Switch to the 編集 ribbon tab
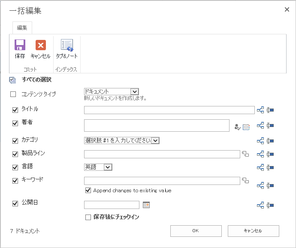Viewport: 296px width, 248px height. click(x=22, y=28)
